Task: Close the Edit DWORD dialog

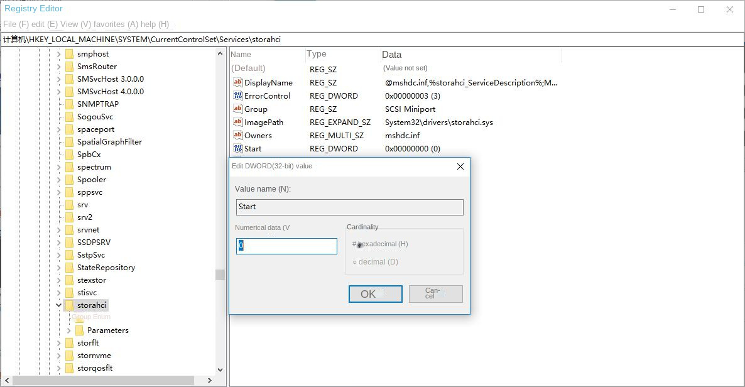Action: [x=460, y=166]
